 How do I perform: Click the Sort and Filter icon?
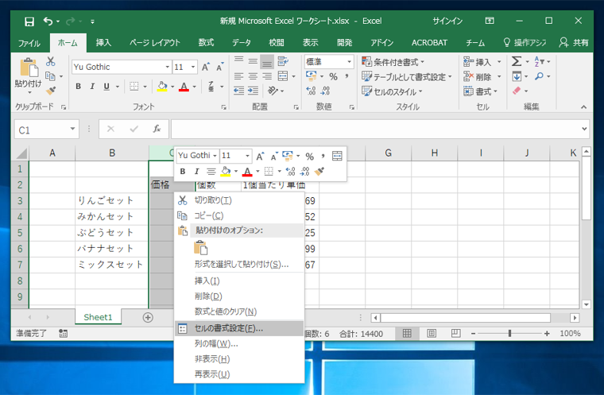pyautogui.click(x=539, y=61)
